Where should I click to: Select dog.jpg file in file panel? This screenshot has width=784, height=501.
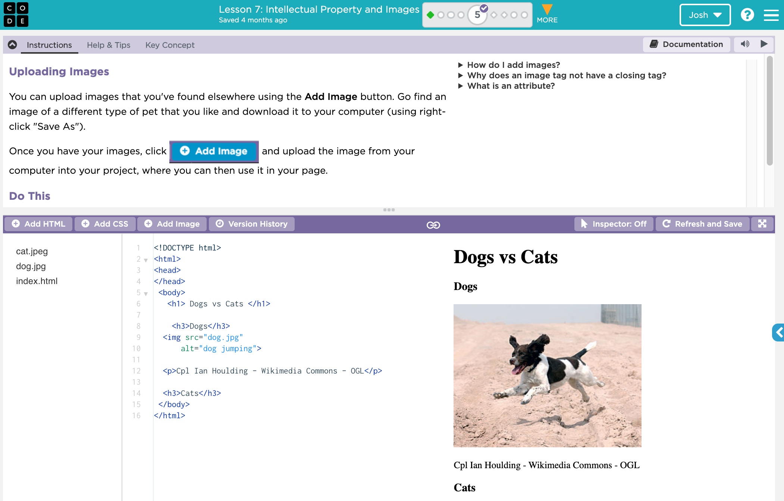coord(30,266)
